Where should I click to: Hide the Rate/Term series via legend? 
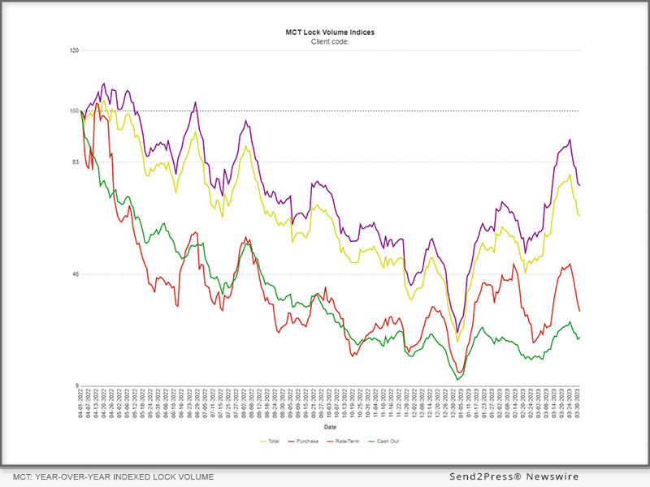point(348,442)
